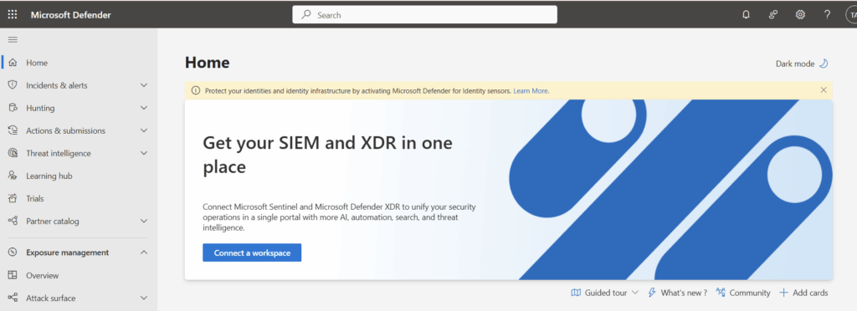Expand Actions & submissions chevron
The width and height of the screenshot is (857, 311).
(144, 130)
